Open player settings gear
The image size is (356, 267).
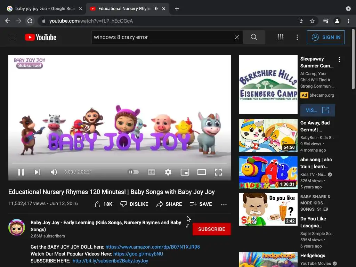pyautogui.click(x=168, y=172)
